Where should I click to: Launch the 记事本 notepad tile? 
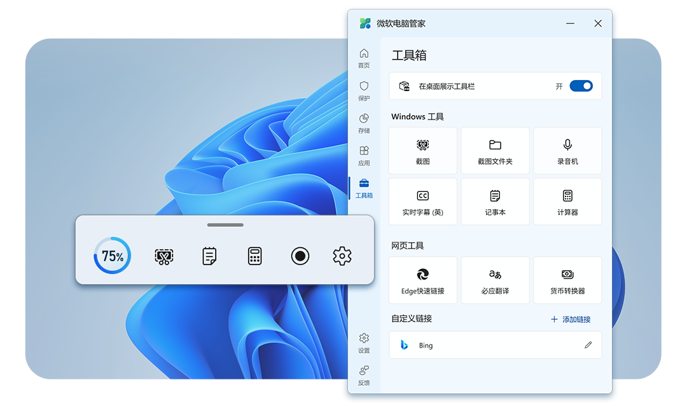pos(495,201)
